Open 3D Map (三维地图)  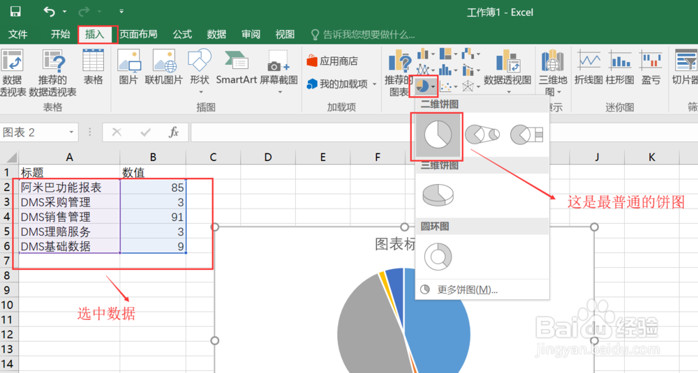point(553,73)
